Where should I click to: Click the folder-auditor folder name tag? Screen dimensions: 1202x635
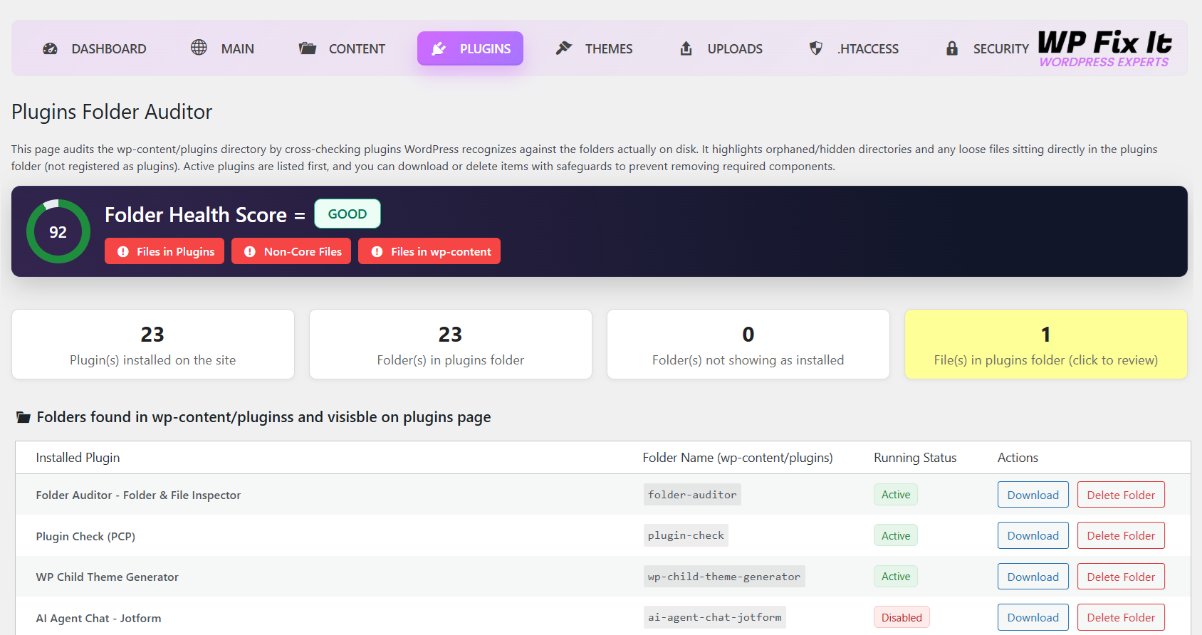pyautogui.click(x=692, y=495)
